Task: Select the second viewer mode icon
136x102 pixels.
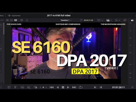Action: [x=11, y=20]
